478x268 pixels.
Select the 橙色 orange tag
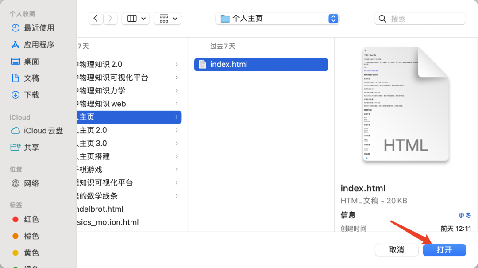coord(31,236)
